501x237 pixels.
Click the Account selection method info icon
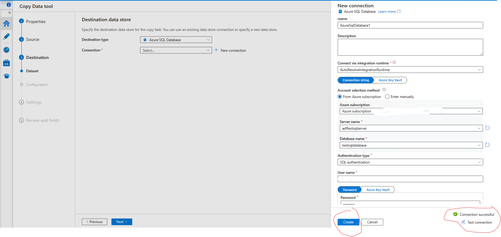point(384,90)
